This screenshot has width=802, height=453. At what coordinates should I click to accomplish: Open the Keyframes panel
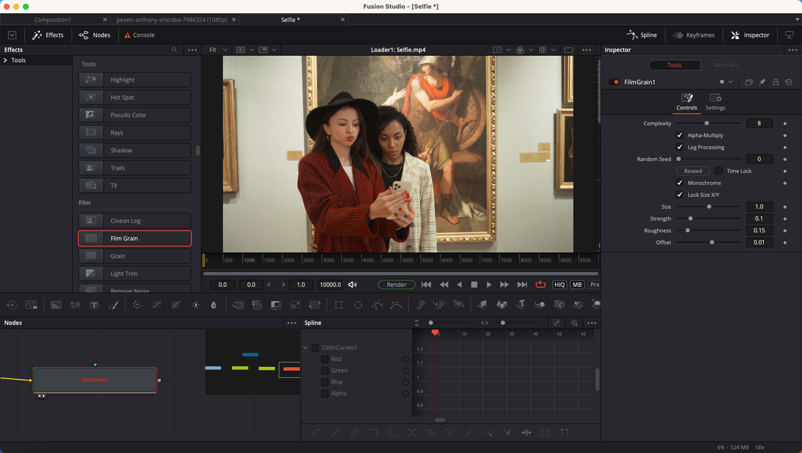click(x=694, y=35)
